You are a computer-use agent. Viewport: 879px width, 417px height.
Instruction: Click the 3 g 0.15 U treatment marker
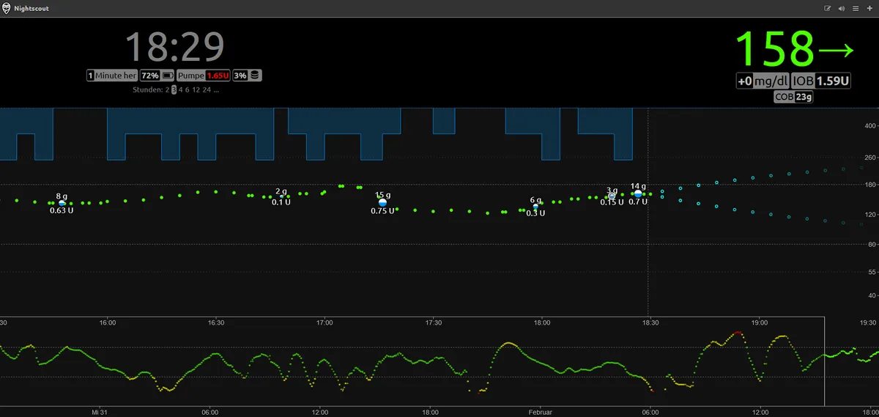[x=612, y=196]
